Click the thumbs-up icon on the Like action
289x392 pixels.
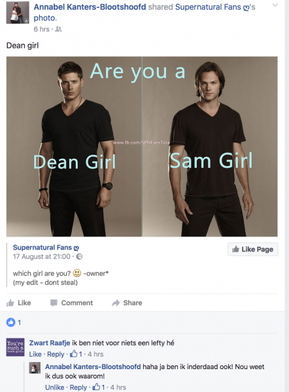pos(10,303)
